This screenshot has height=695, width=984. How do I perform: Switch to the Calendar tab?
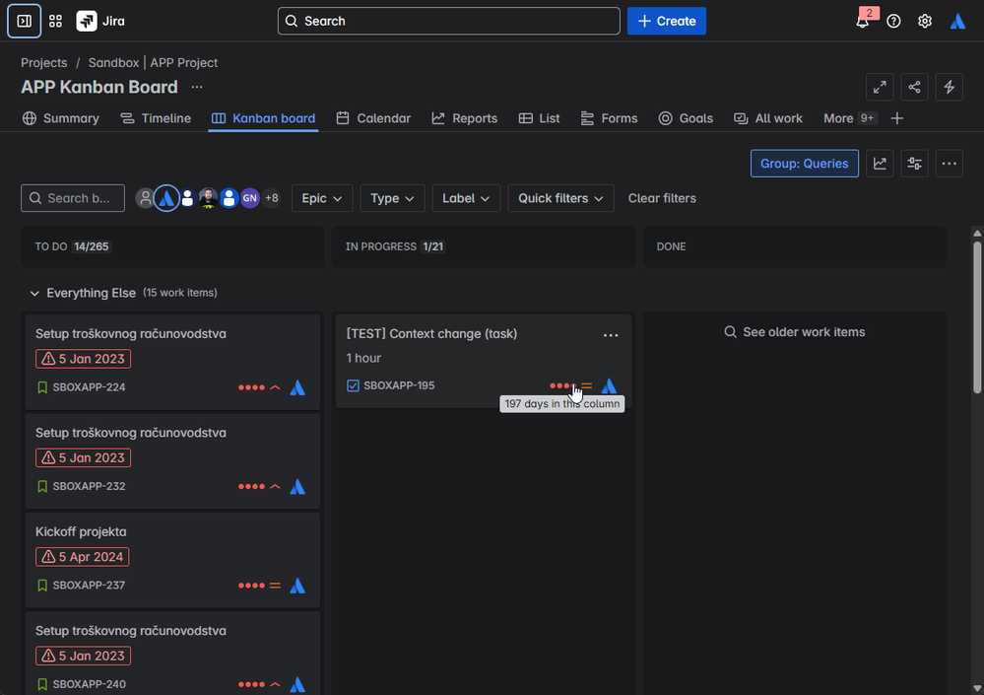[373, 118]
